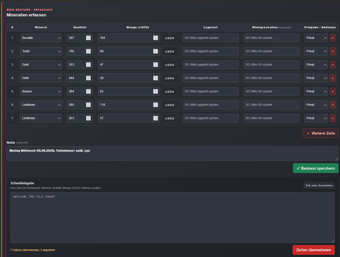Click quality stepper for value 597
This screenshot has width=340, height=257.
tap(88, 38)
